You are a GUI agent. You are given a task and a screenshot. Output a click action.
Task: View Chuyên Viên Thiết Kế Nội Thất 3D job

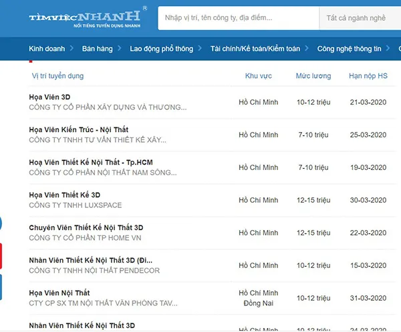(86, 227)
